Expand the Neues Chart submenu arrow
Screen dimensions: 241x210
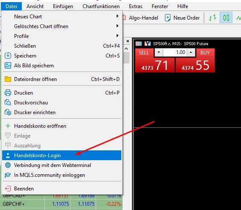tap(118, 16)
